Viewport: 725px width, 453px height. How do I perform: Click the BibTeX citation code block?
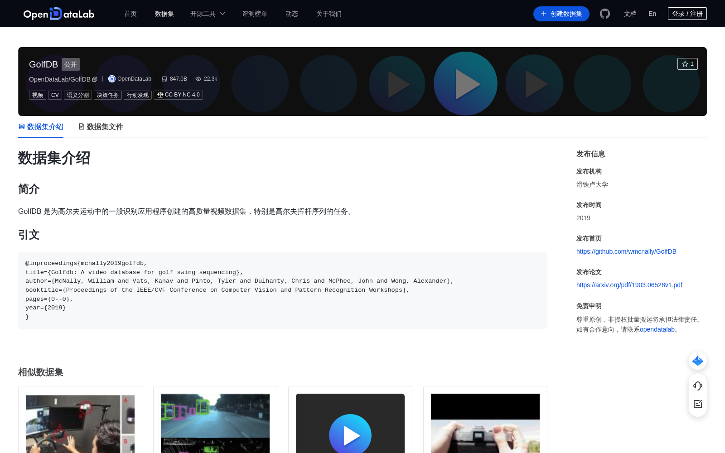click(283, 290)
